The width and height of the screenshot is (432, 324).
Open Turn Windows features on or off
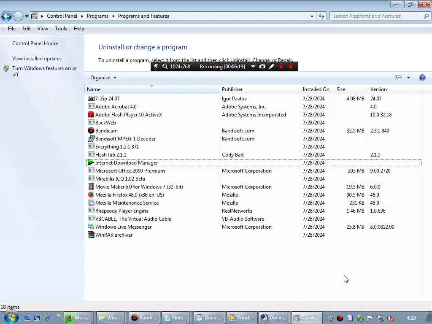tap(44, 71)
